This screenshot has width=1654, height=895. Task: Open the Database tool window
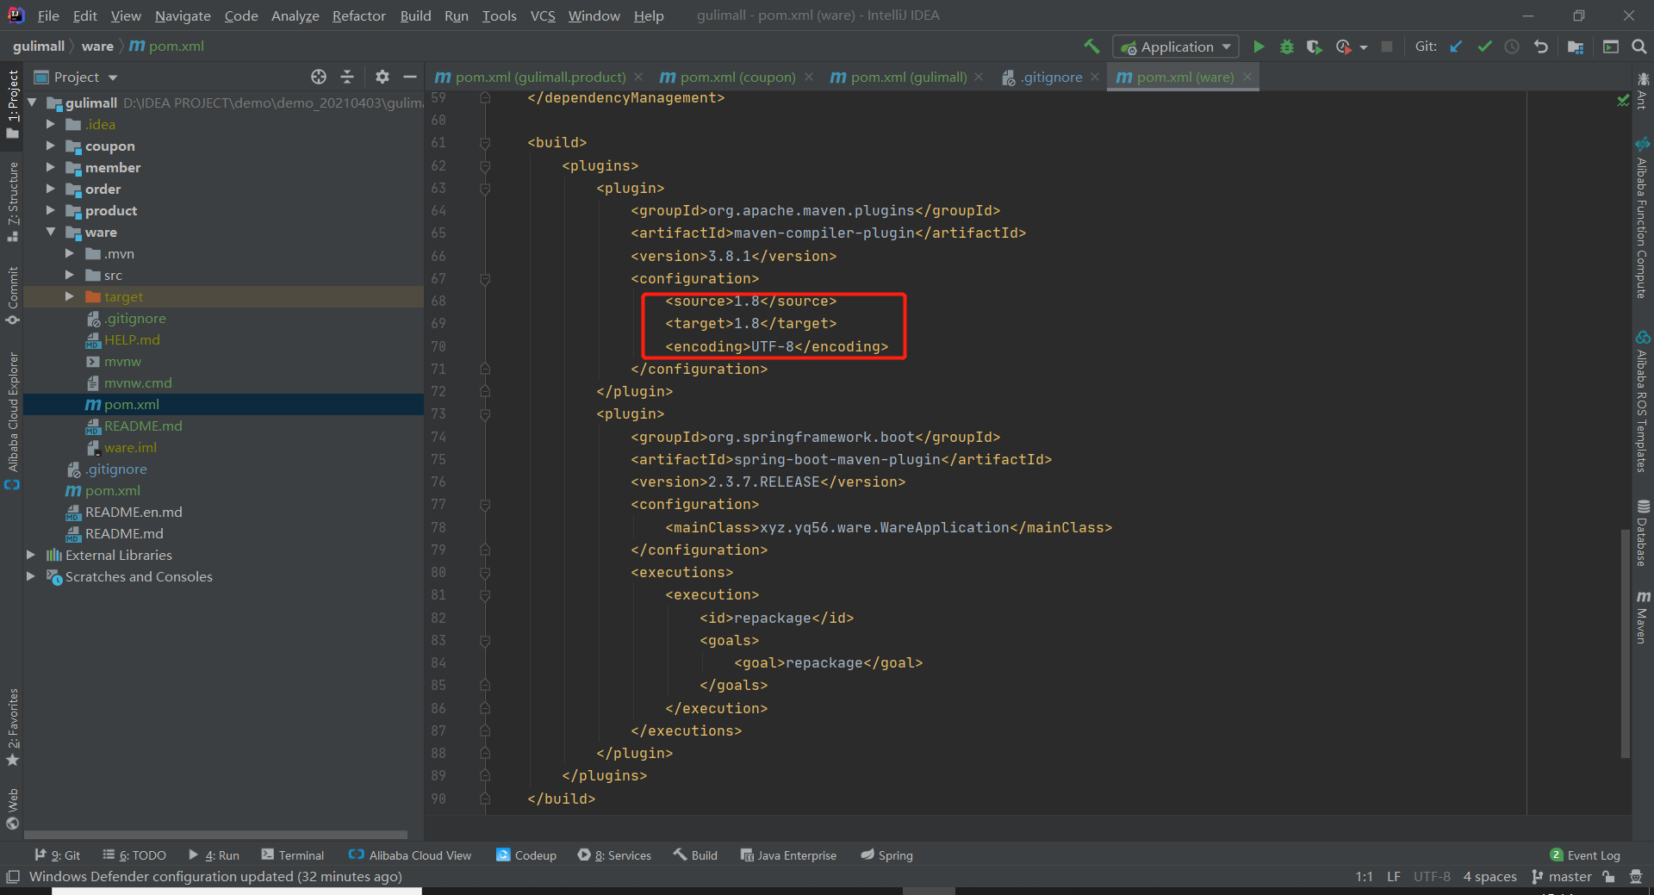click(1643, 533)
